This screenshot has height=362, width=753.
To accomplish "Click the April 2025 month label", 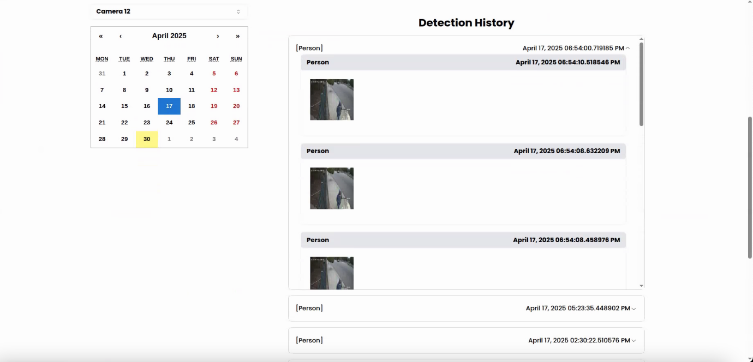I will coord(169,36).
